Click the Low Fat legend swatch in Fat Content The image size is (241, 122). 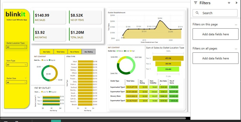[x=42, y=60]
